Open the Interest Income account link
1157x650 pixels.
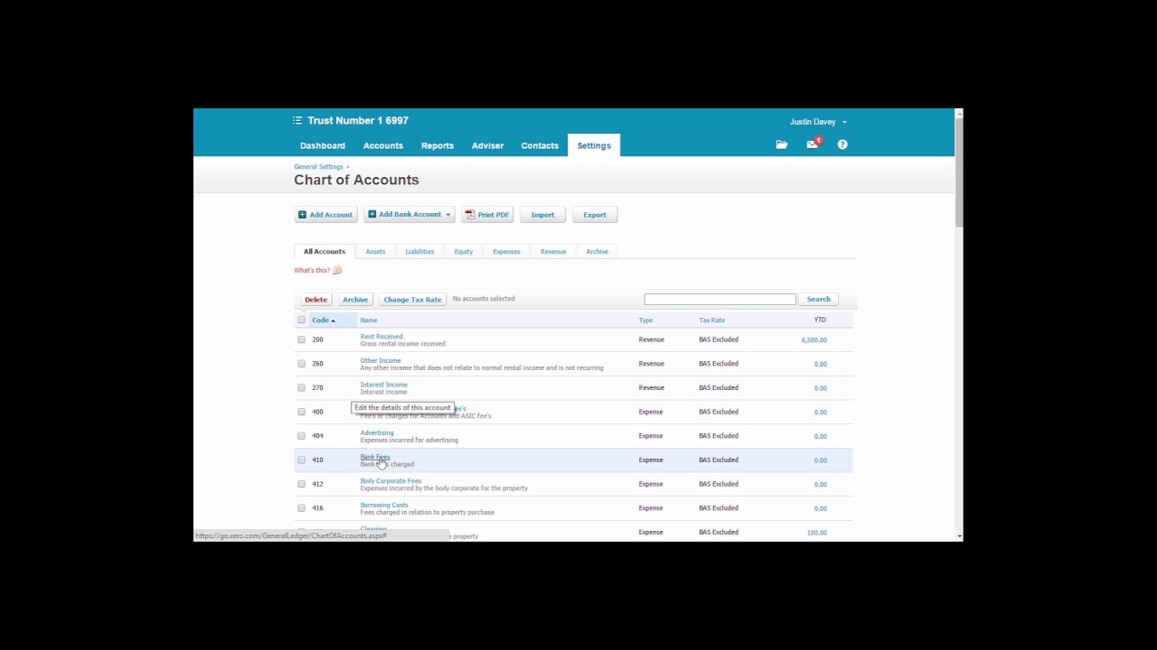384,385
